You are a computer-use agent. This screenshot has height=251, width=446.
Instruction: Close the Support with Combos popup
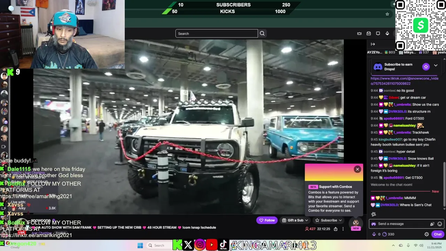pyautogui.click(x=357, y=169)
